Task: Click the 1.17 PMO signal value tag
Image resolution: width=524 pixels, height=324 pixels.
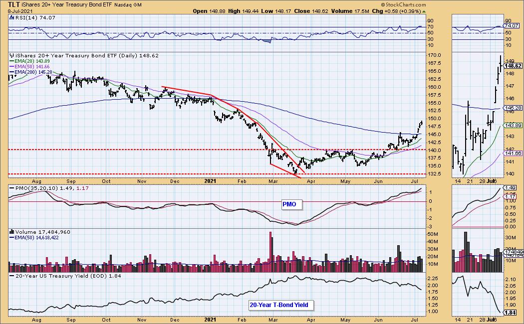Action: 511,197
